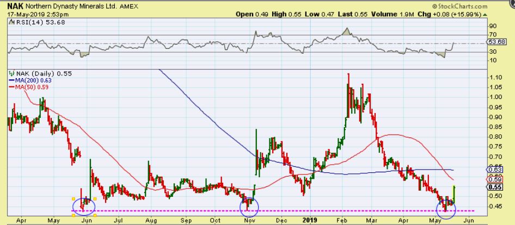This screenshot has width=515, height=225.
Task: Click the NAK ticker symbol in the header
Action: pos(15,6)
